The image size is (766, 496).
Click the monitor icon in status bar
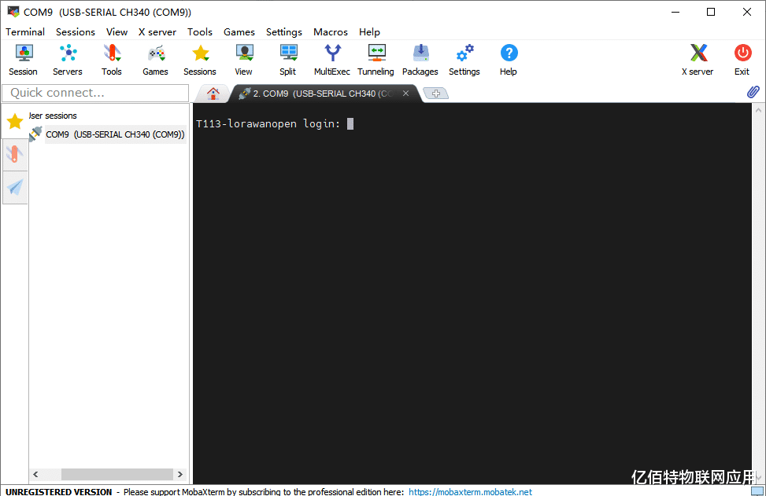click(757, 490)
